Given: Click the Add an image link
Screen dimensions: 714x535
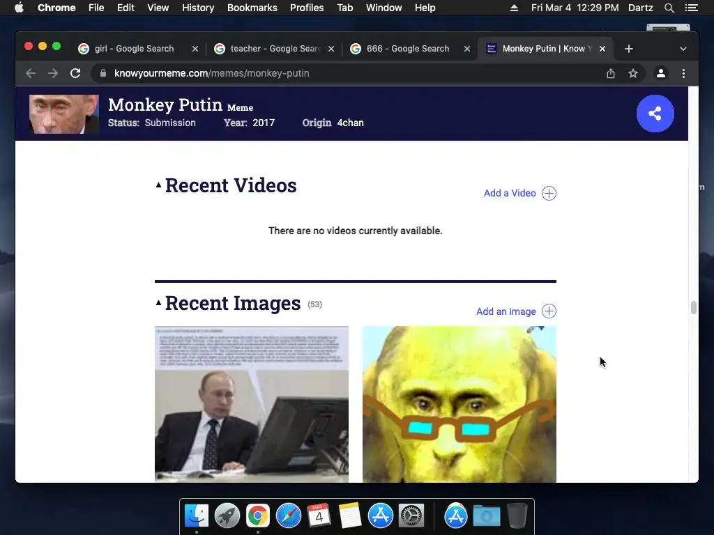Looking at the screenshot, I should point(506,311).
